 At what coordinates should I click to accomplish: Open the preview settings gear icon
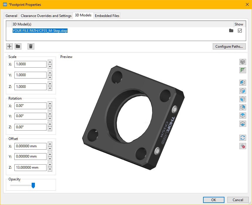(243, 146)
